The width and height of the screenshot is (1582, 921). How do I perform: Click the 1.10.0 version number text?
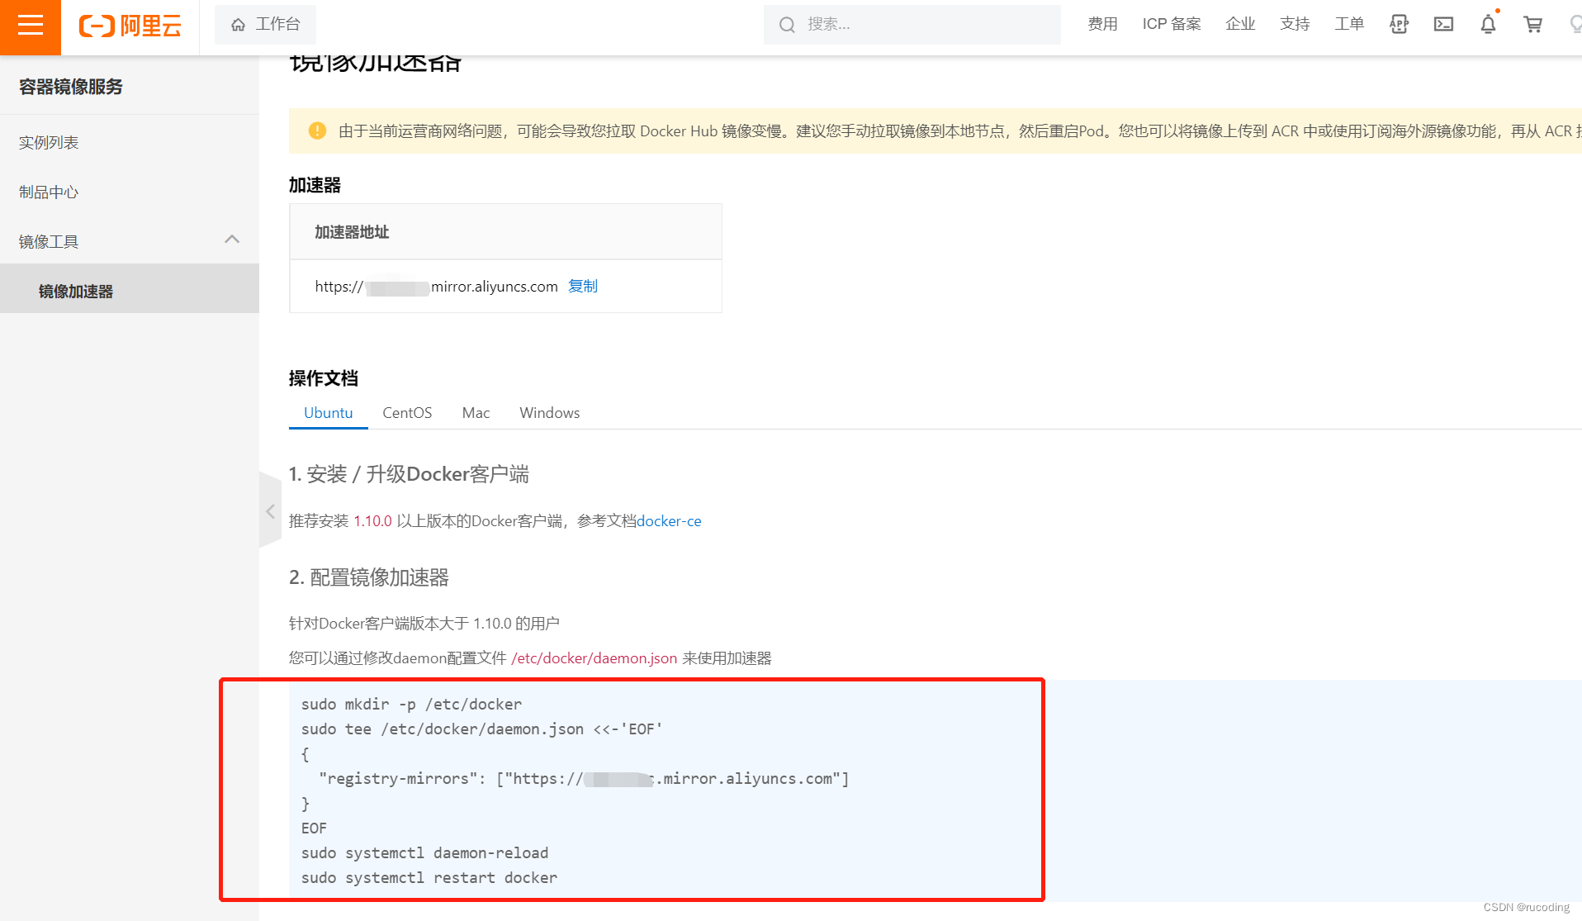[x=372, y=520]
